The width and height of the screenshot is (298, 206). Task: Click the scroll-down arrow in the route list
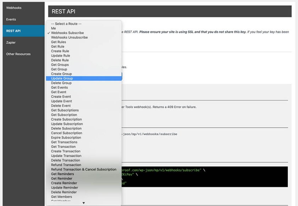[84, 203]
